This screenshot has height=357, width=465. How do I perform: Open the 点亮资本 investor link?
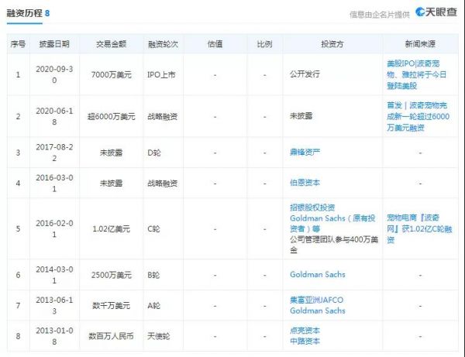305,331
